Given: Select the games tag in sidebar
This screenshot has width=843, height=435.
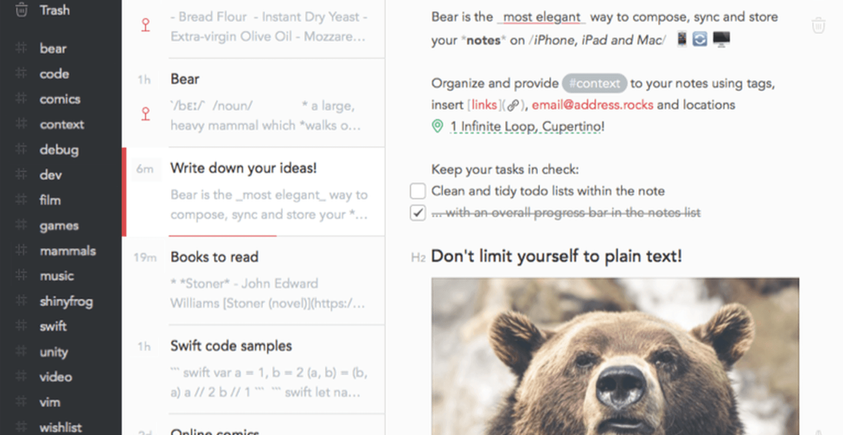Looking at the screenshot, I should point(59,226).
